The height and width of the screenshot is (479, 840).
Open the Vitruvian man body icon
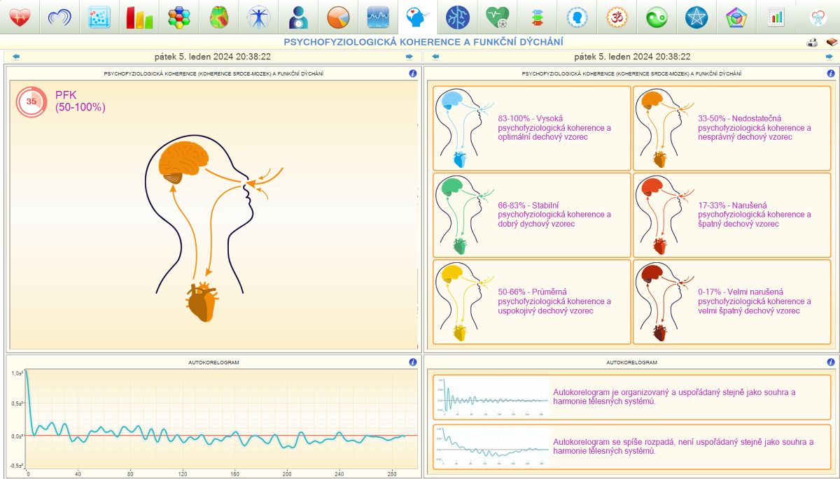259,17
